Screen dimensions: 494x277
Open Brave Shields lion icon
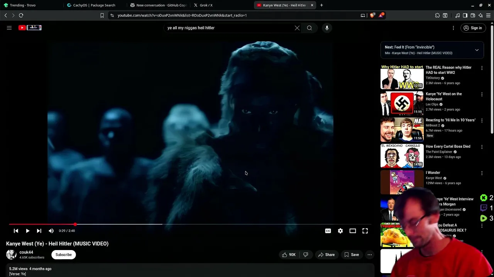(372, 15)
